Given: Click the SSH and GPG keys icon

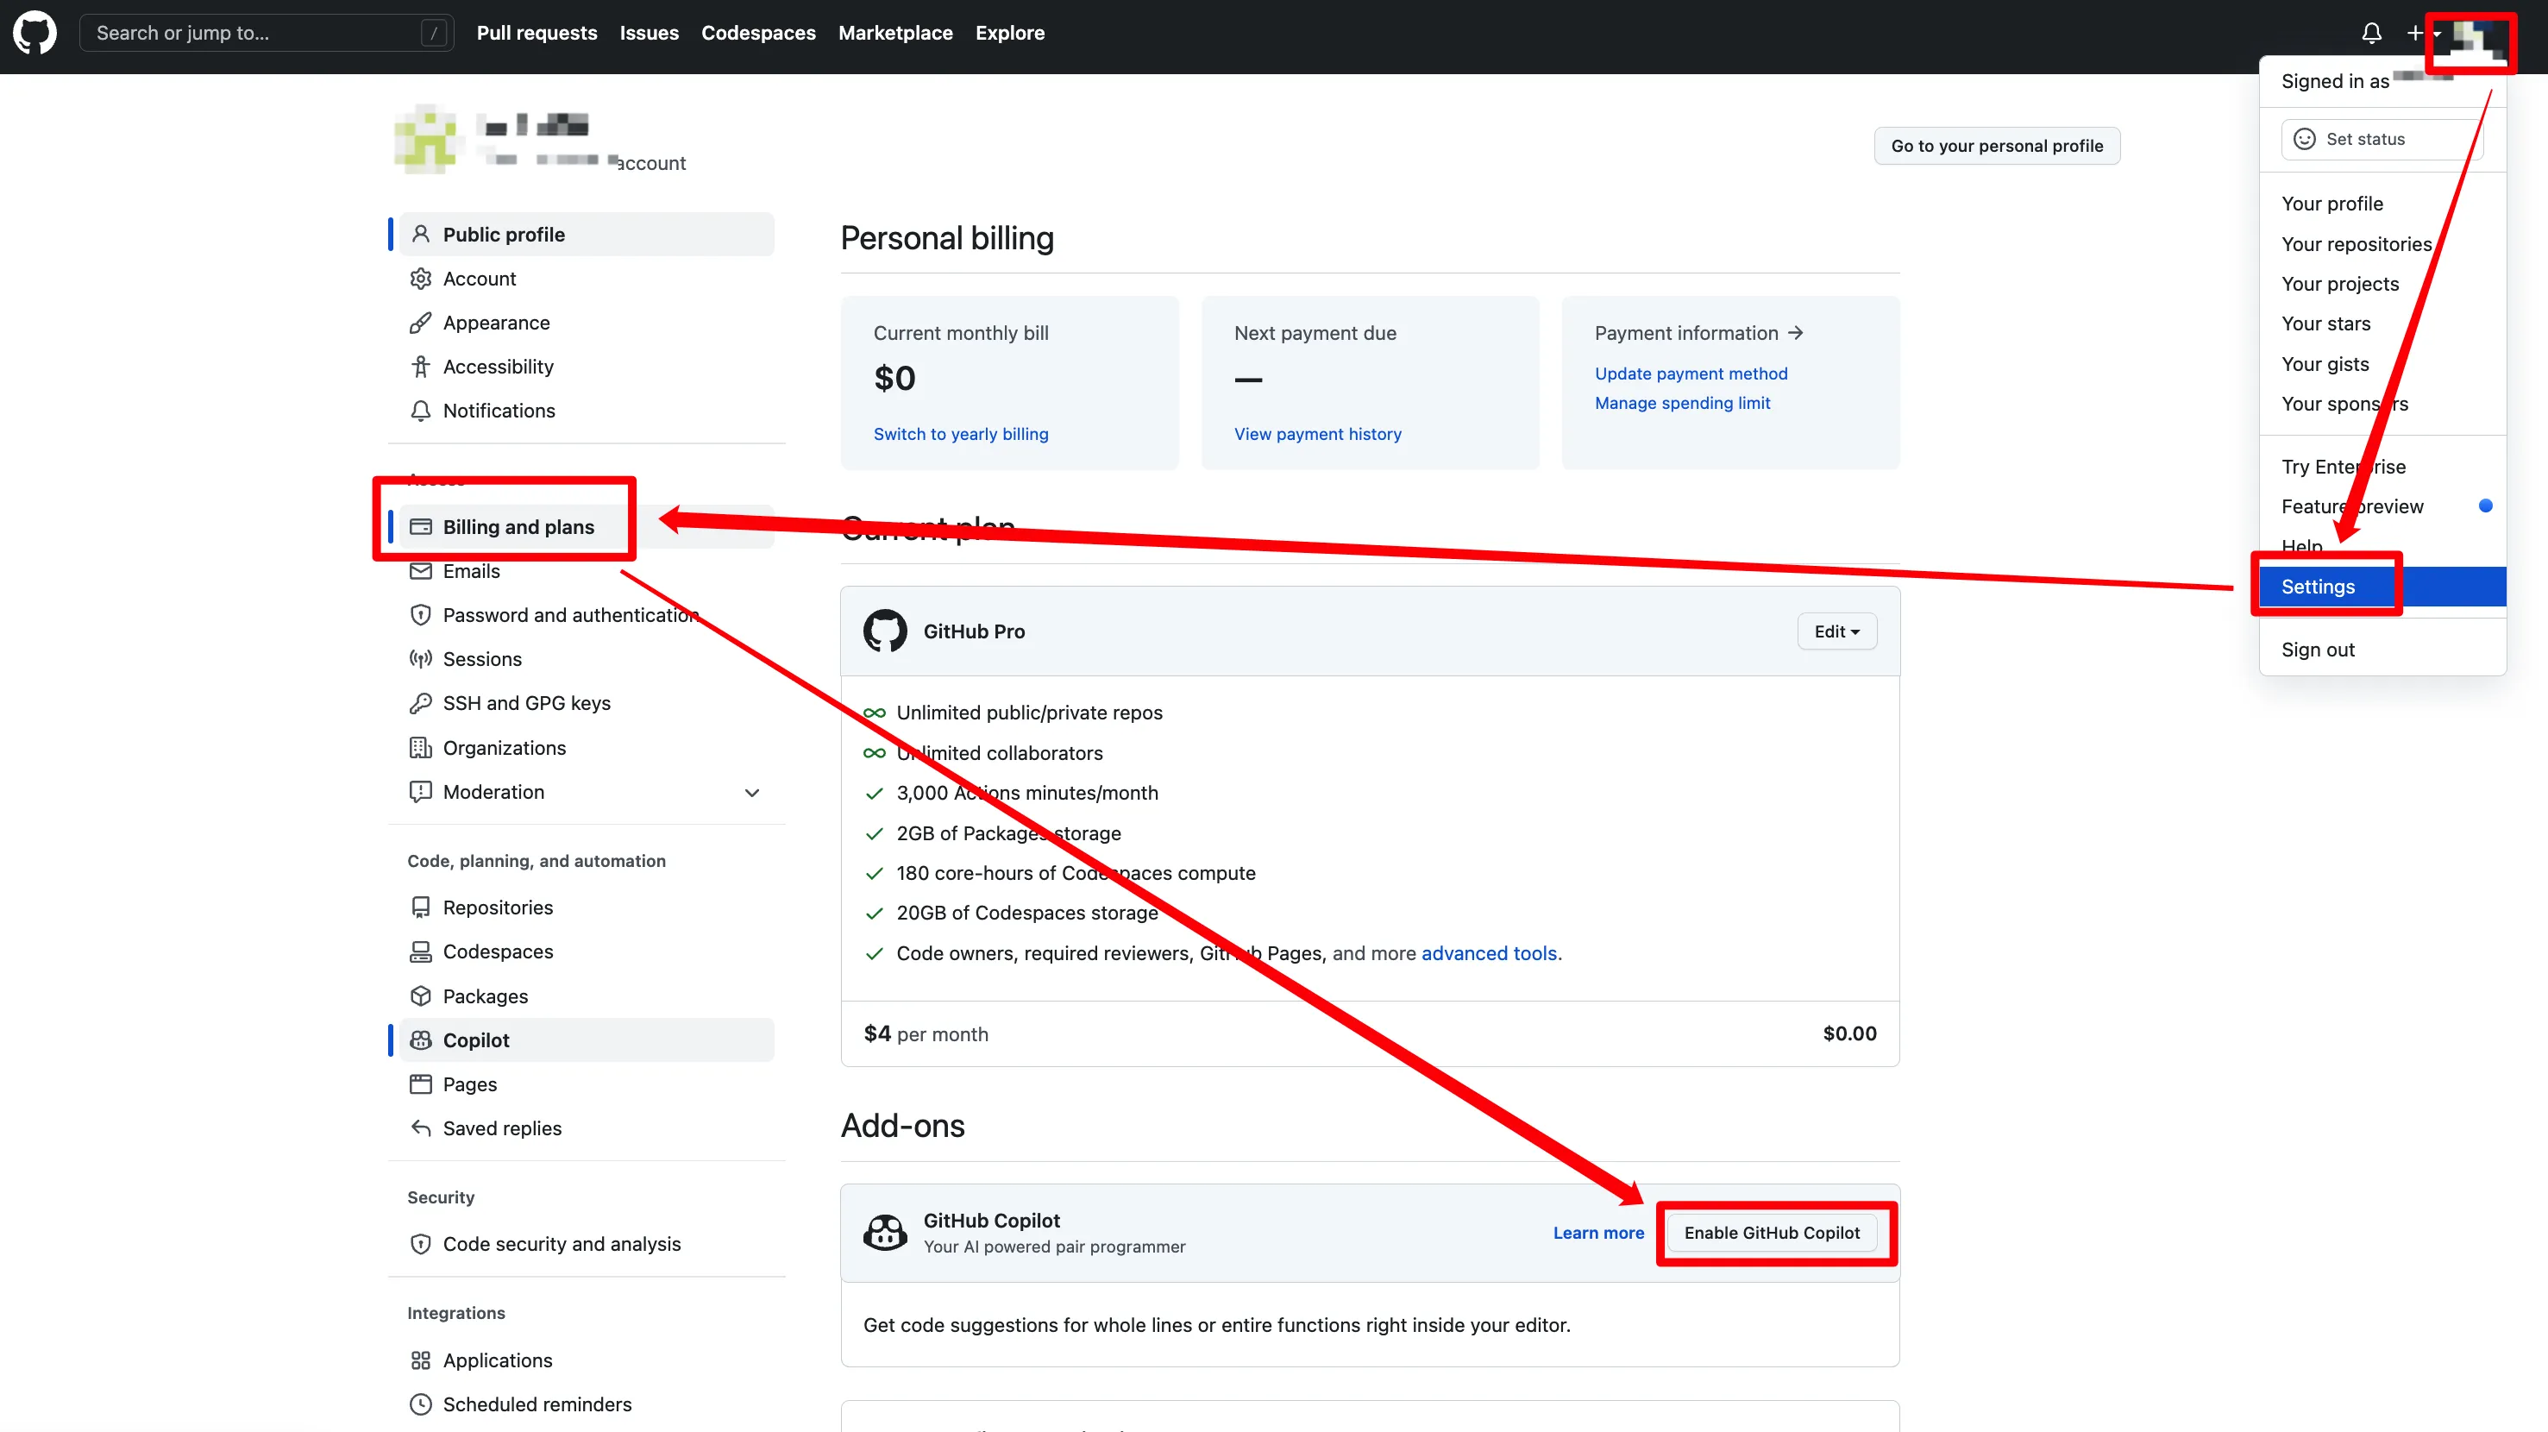Looking at the screenshot, I should pyautogui.click(x=420, y=703).
